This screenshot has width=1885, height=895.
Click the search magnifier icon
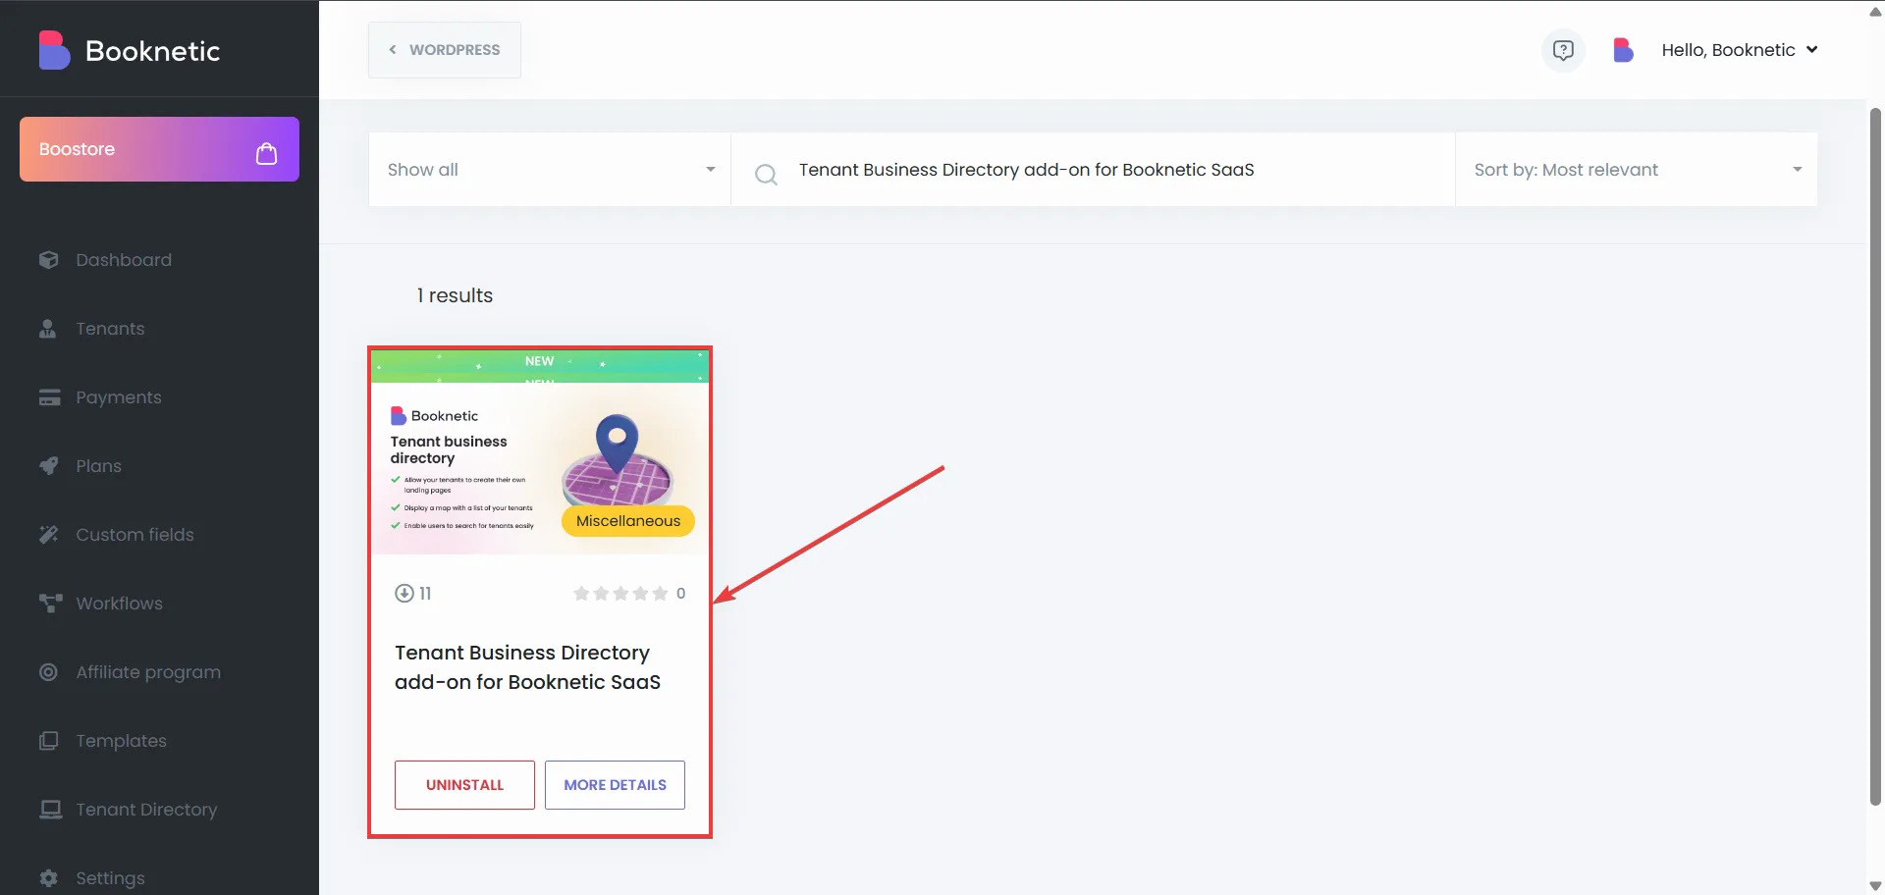pos(766,175)
